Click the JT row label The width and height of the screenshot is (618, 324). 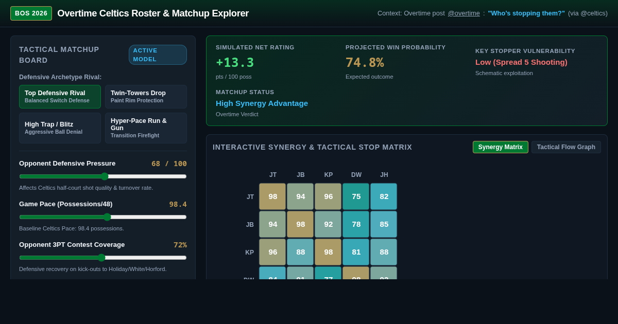250,197
